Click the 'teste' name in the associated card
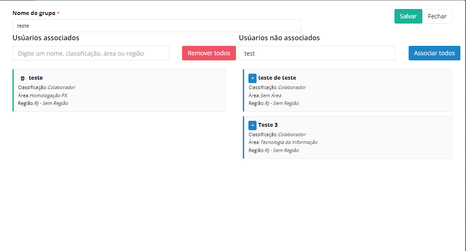 coord(36,78)
